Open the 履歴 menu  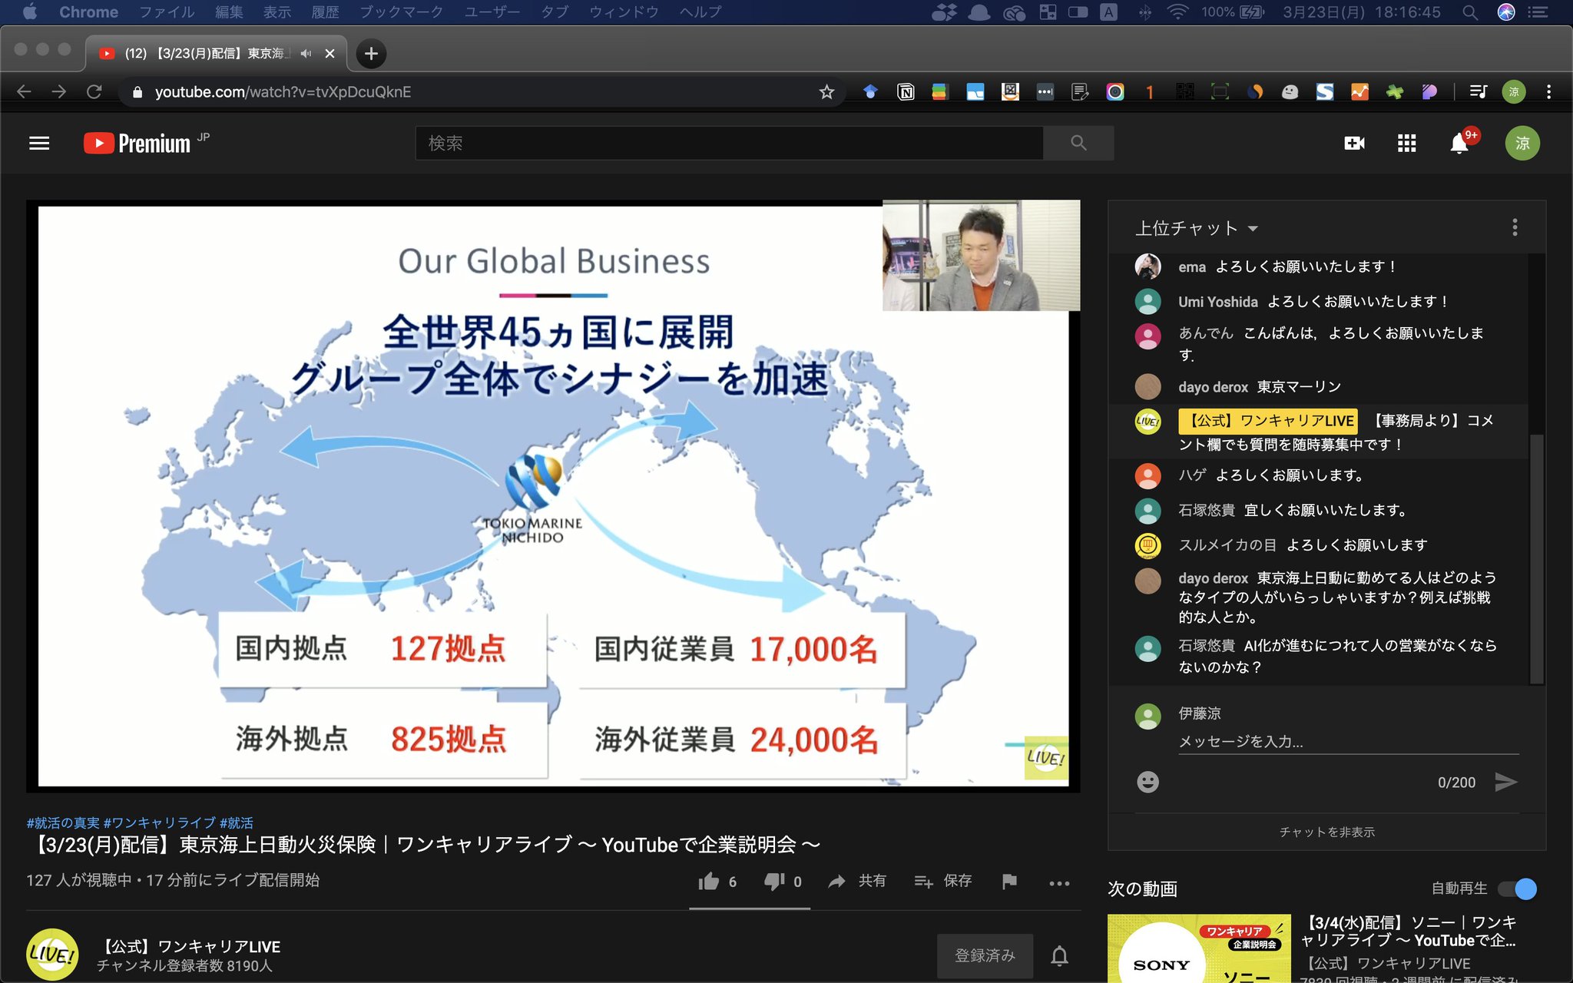325,12
